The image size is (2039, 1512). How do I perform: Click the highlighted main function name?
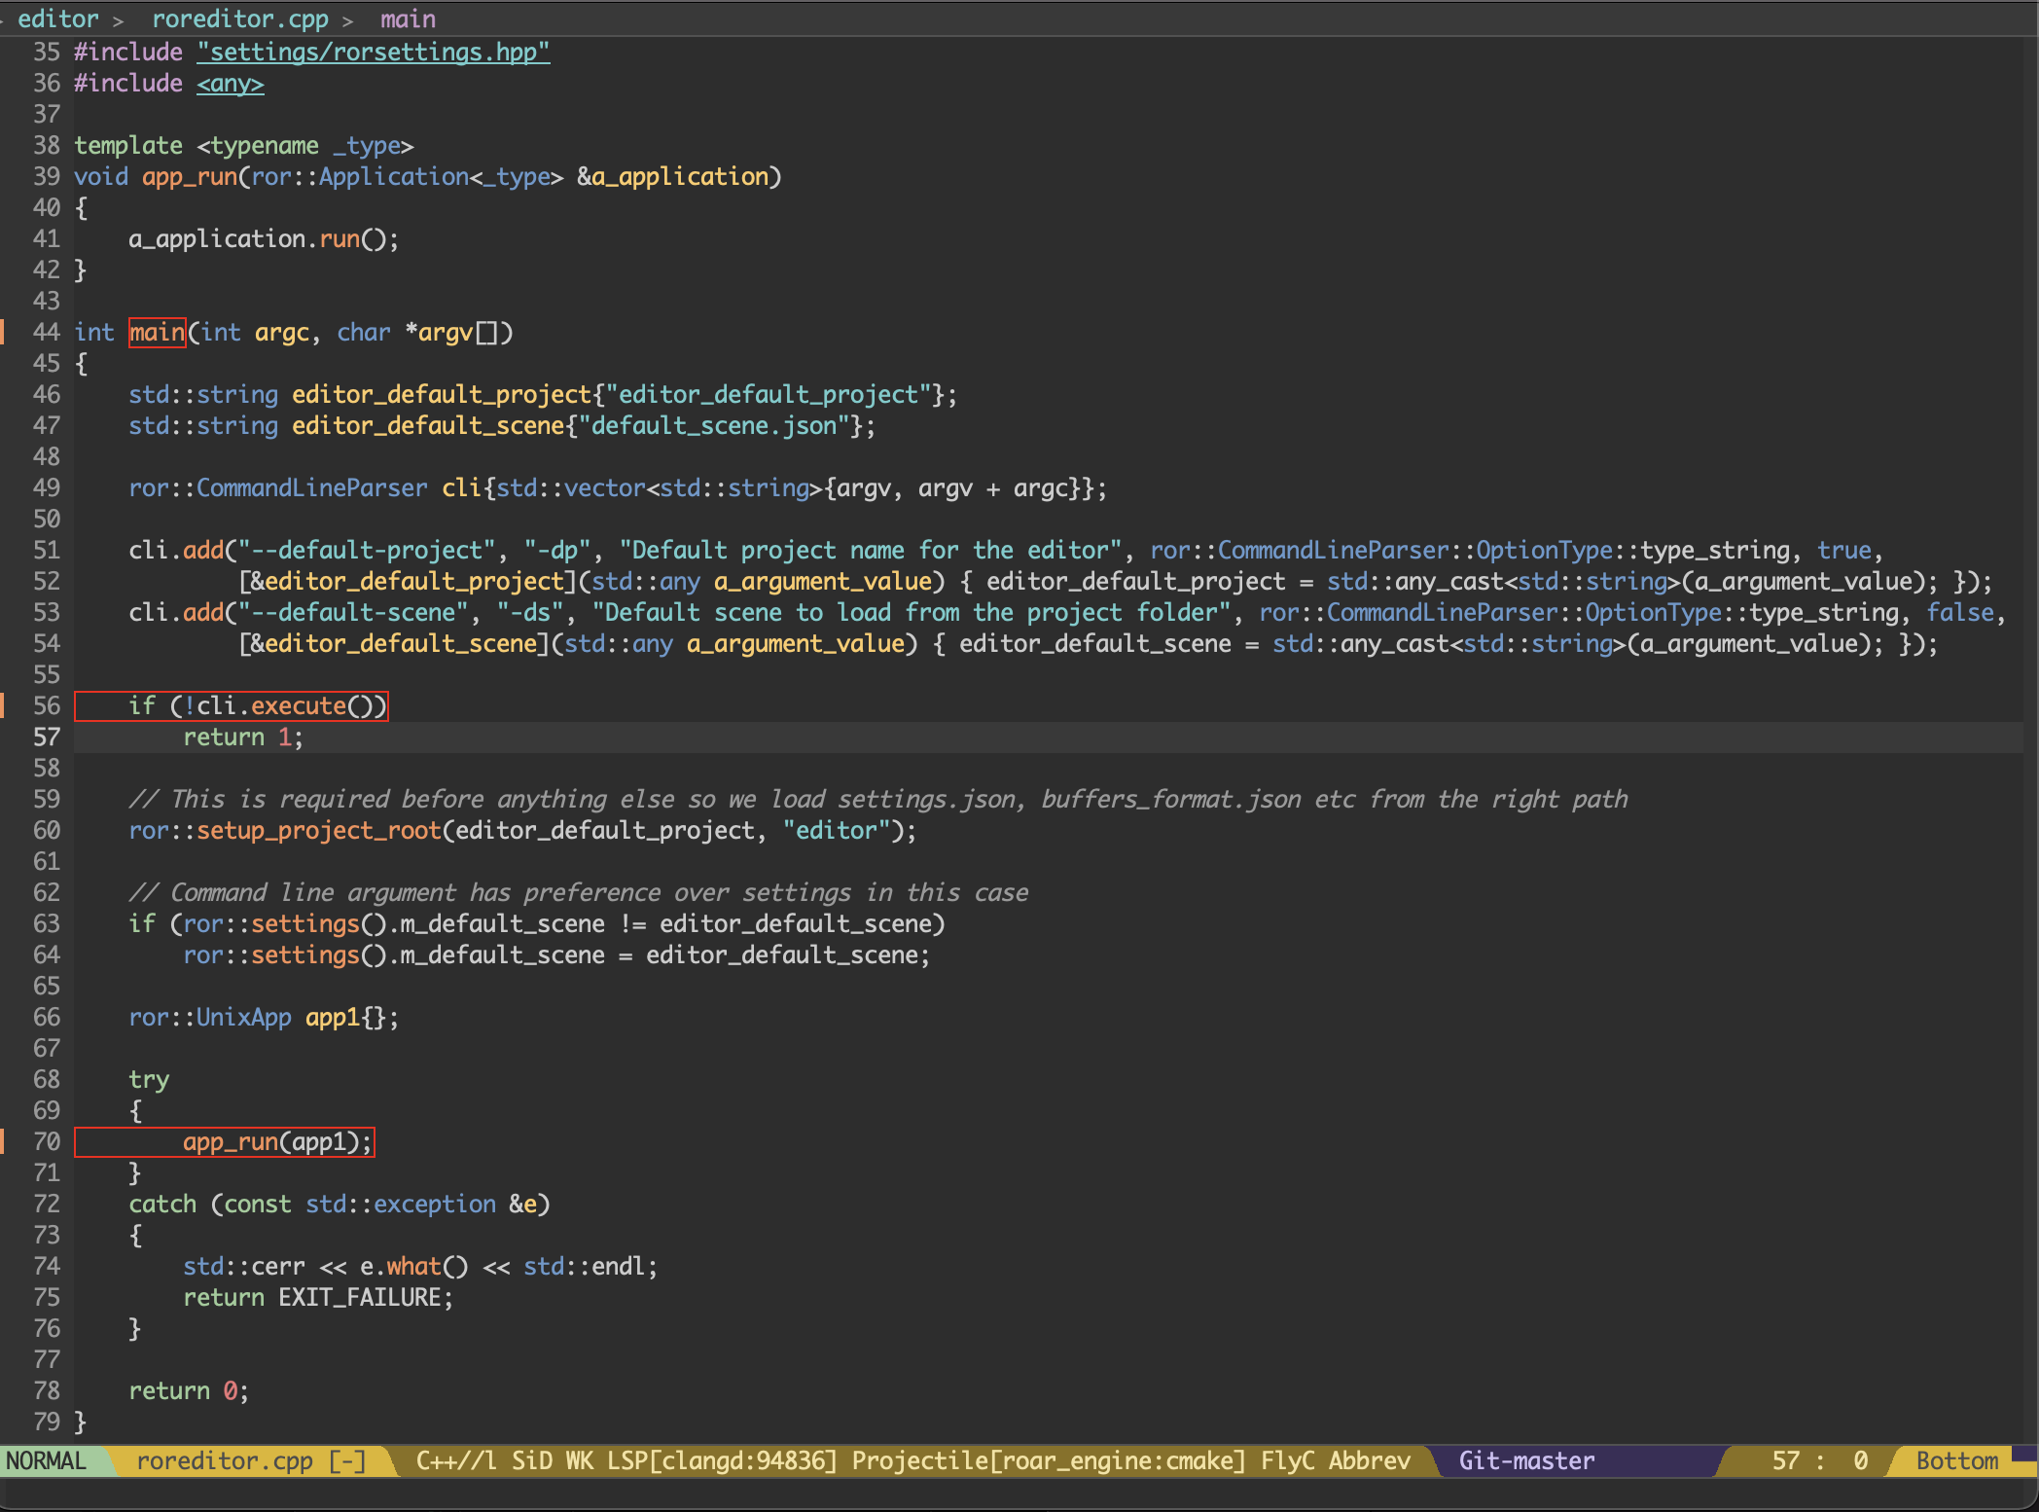click(x=157, y=333)
